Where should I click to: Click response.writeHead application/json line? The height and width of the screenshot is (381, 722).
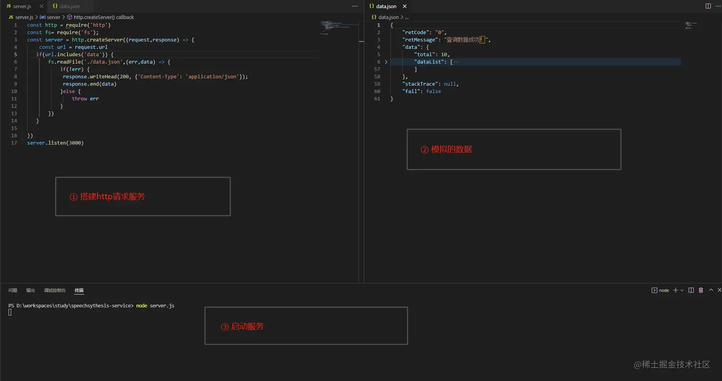pos(156,77)
